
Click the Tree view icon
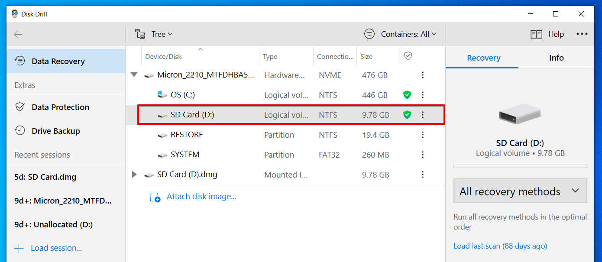pos(140,34)
